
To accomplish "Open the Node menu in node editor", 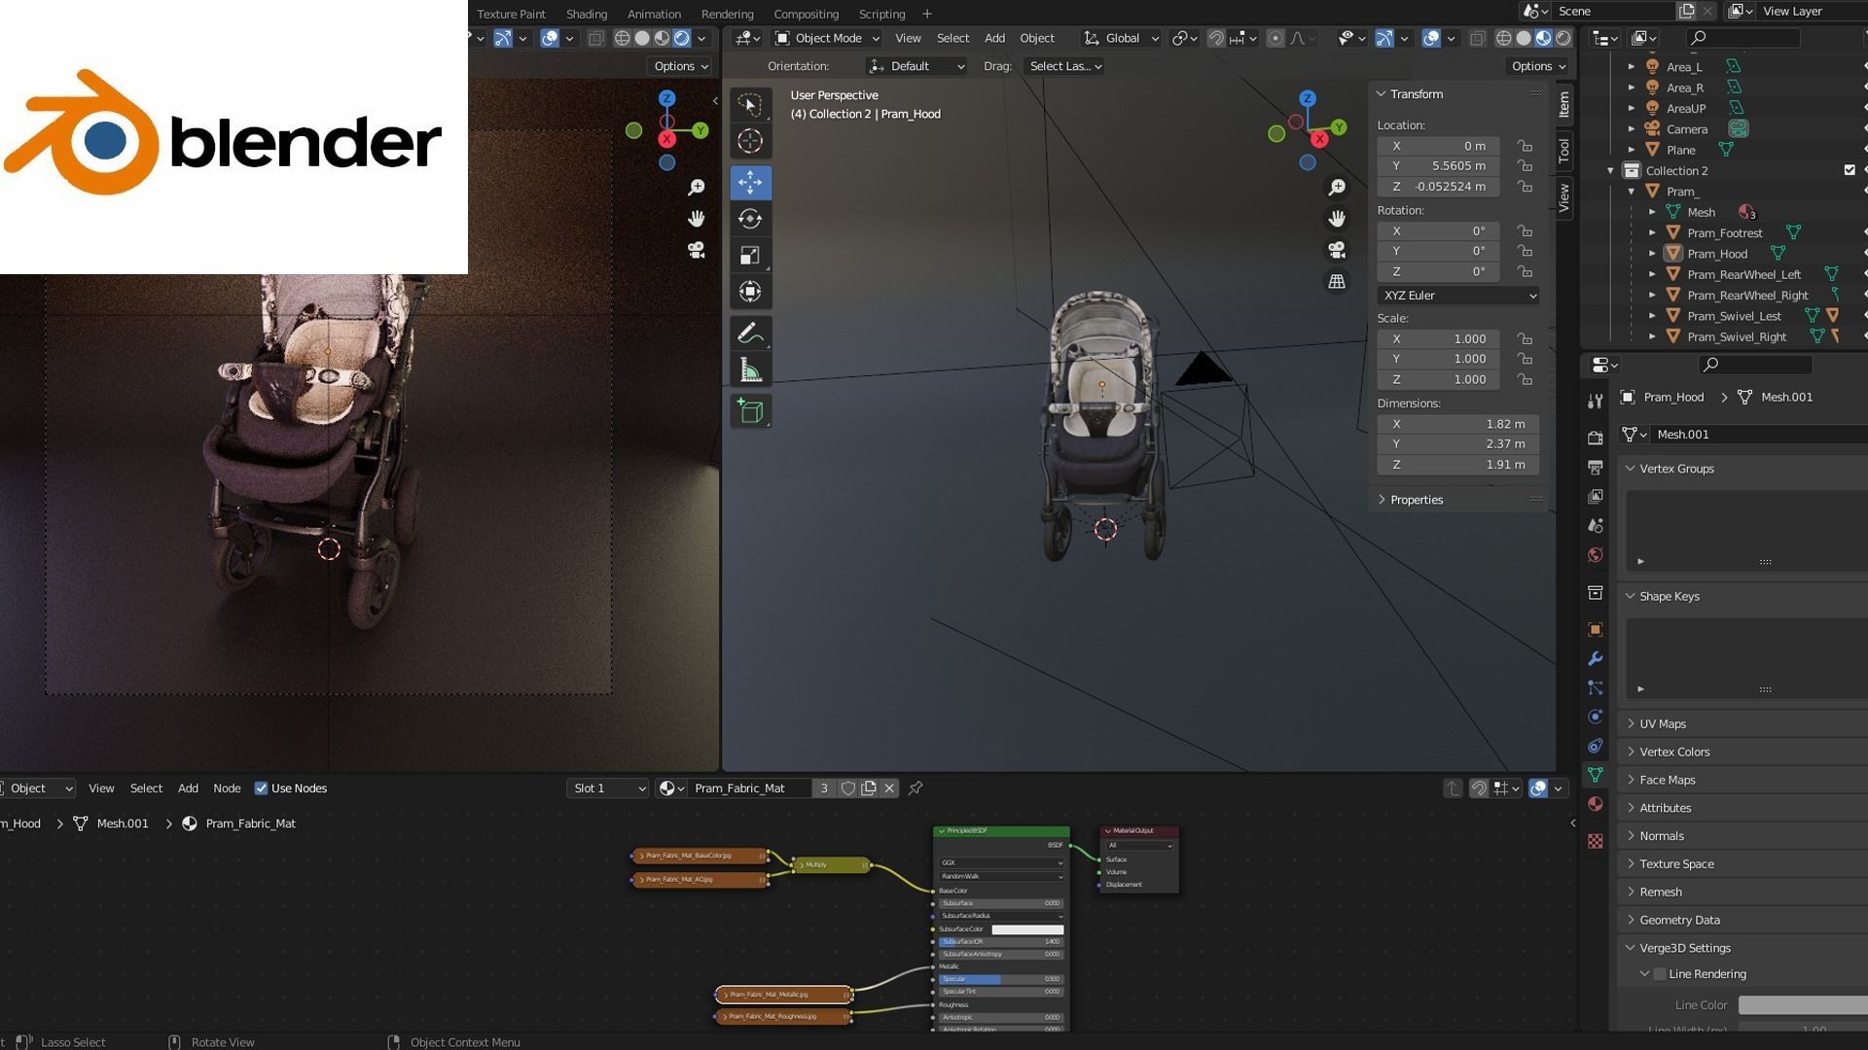I will click(x=227, y=788).
